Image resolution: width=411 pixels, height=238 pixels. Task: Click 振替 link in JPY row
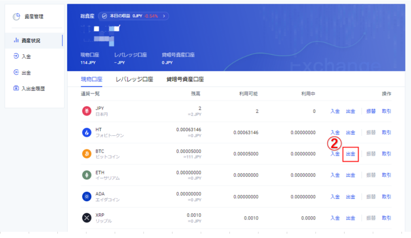click(x=371, y=111)
